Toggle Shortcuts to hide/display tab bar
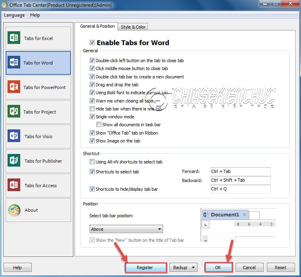 [92, 189]
